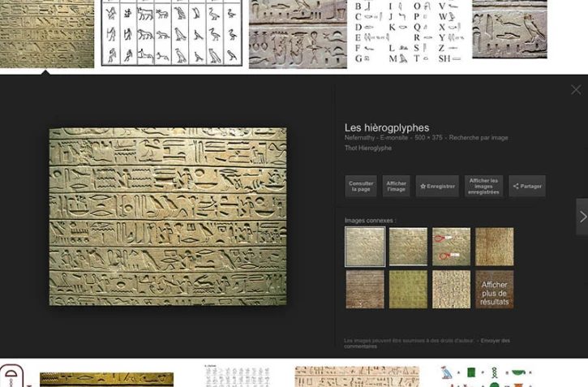This screenshot has width=588, height=387.
Task: Select the Afficher plus de résultats tile
Action: 494,290
